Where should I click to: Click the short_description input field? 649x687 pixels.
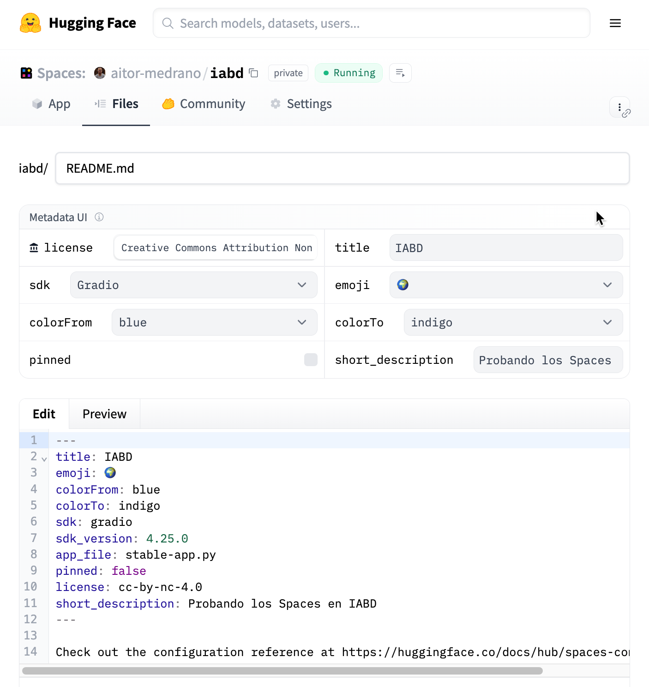[x=548, y=360]
